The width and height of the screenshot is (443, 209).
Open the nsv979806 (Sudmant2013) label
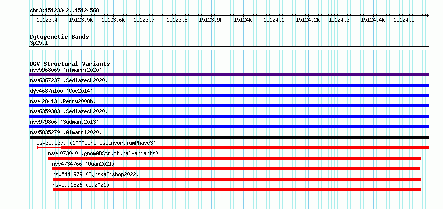(64, 122)
